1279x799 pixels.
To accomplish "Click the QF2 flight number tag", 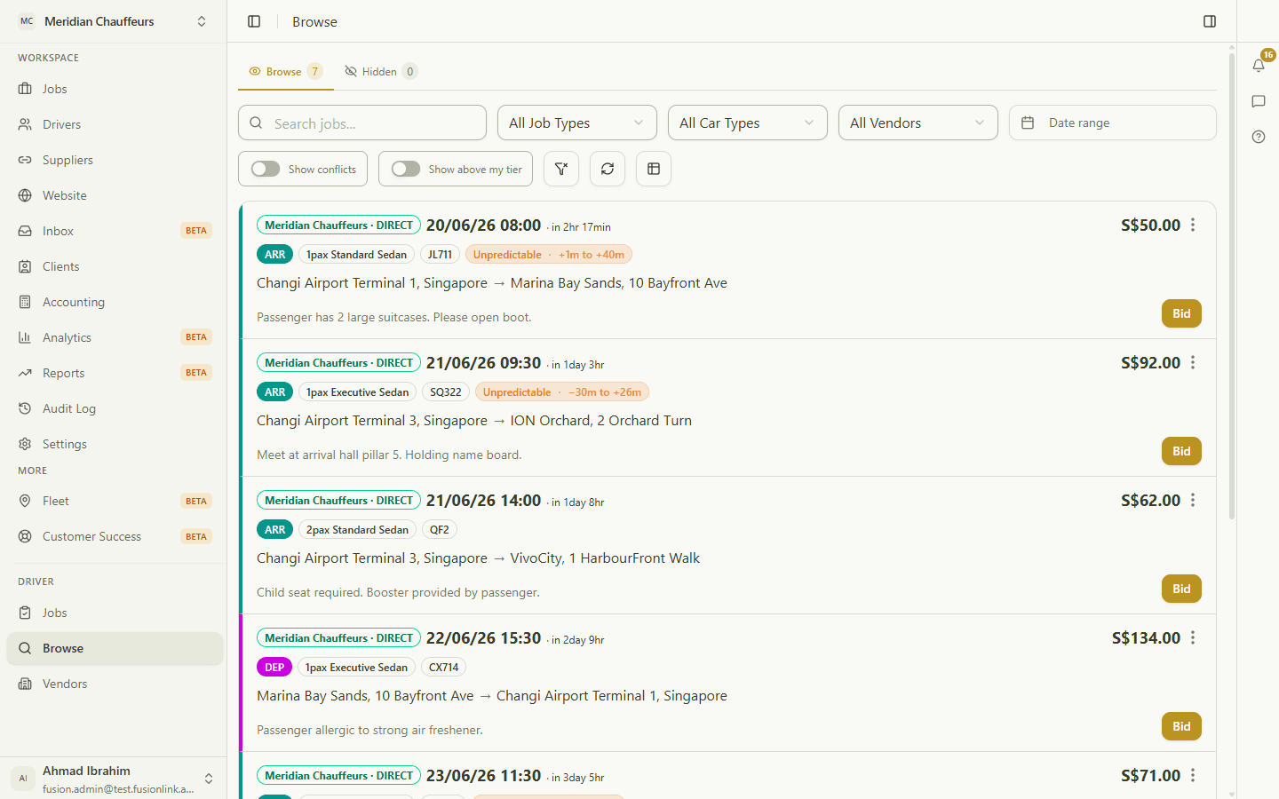I will (x=440, y=530).
